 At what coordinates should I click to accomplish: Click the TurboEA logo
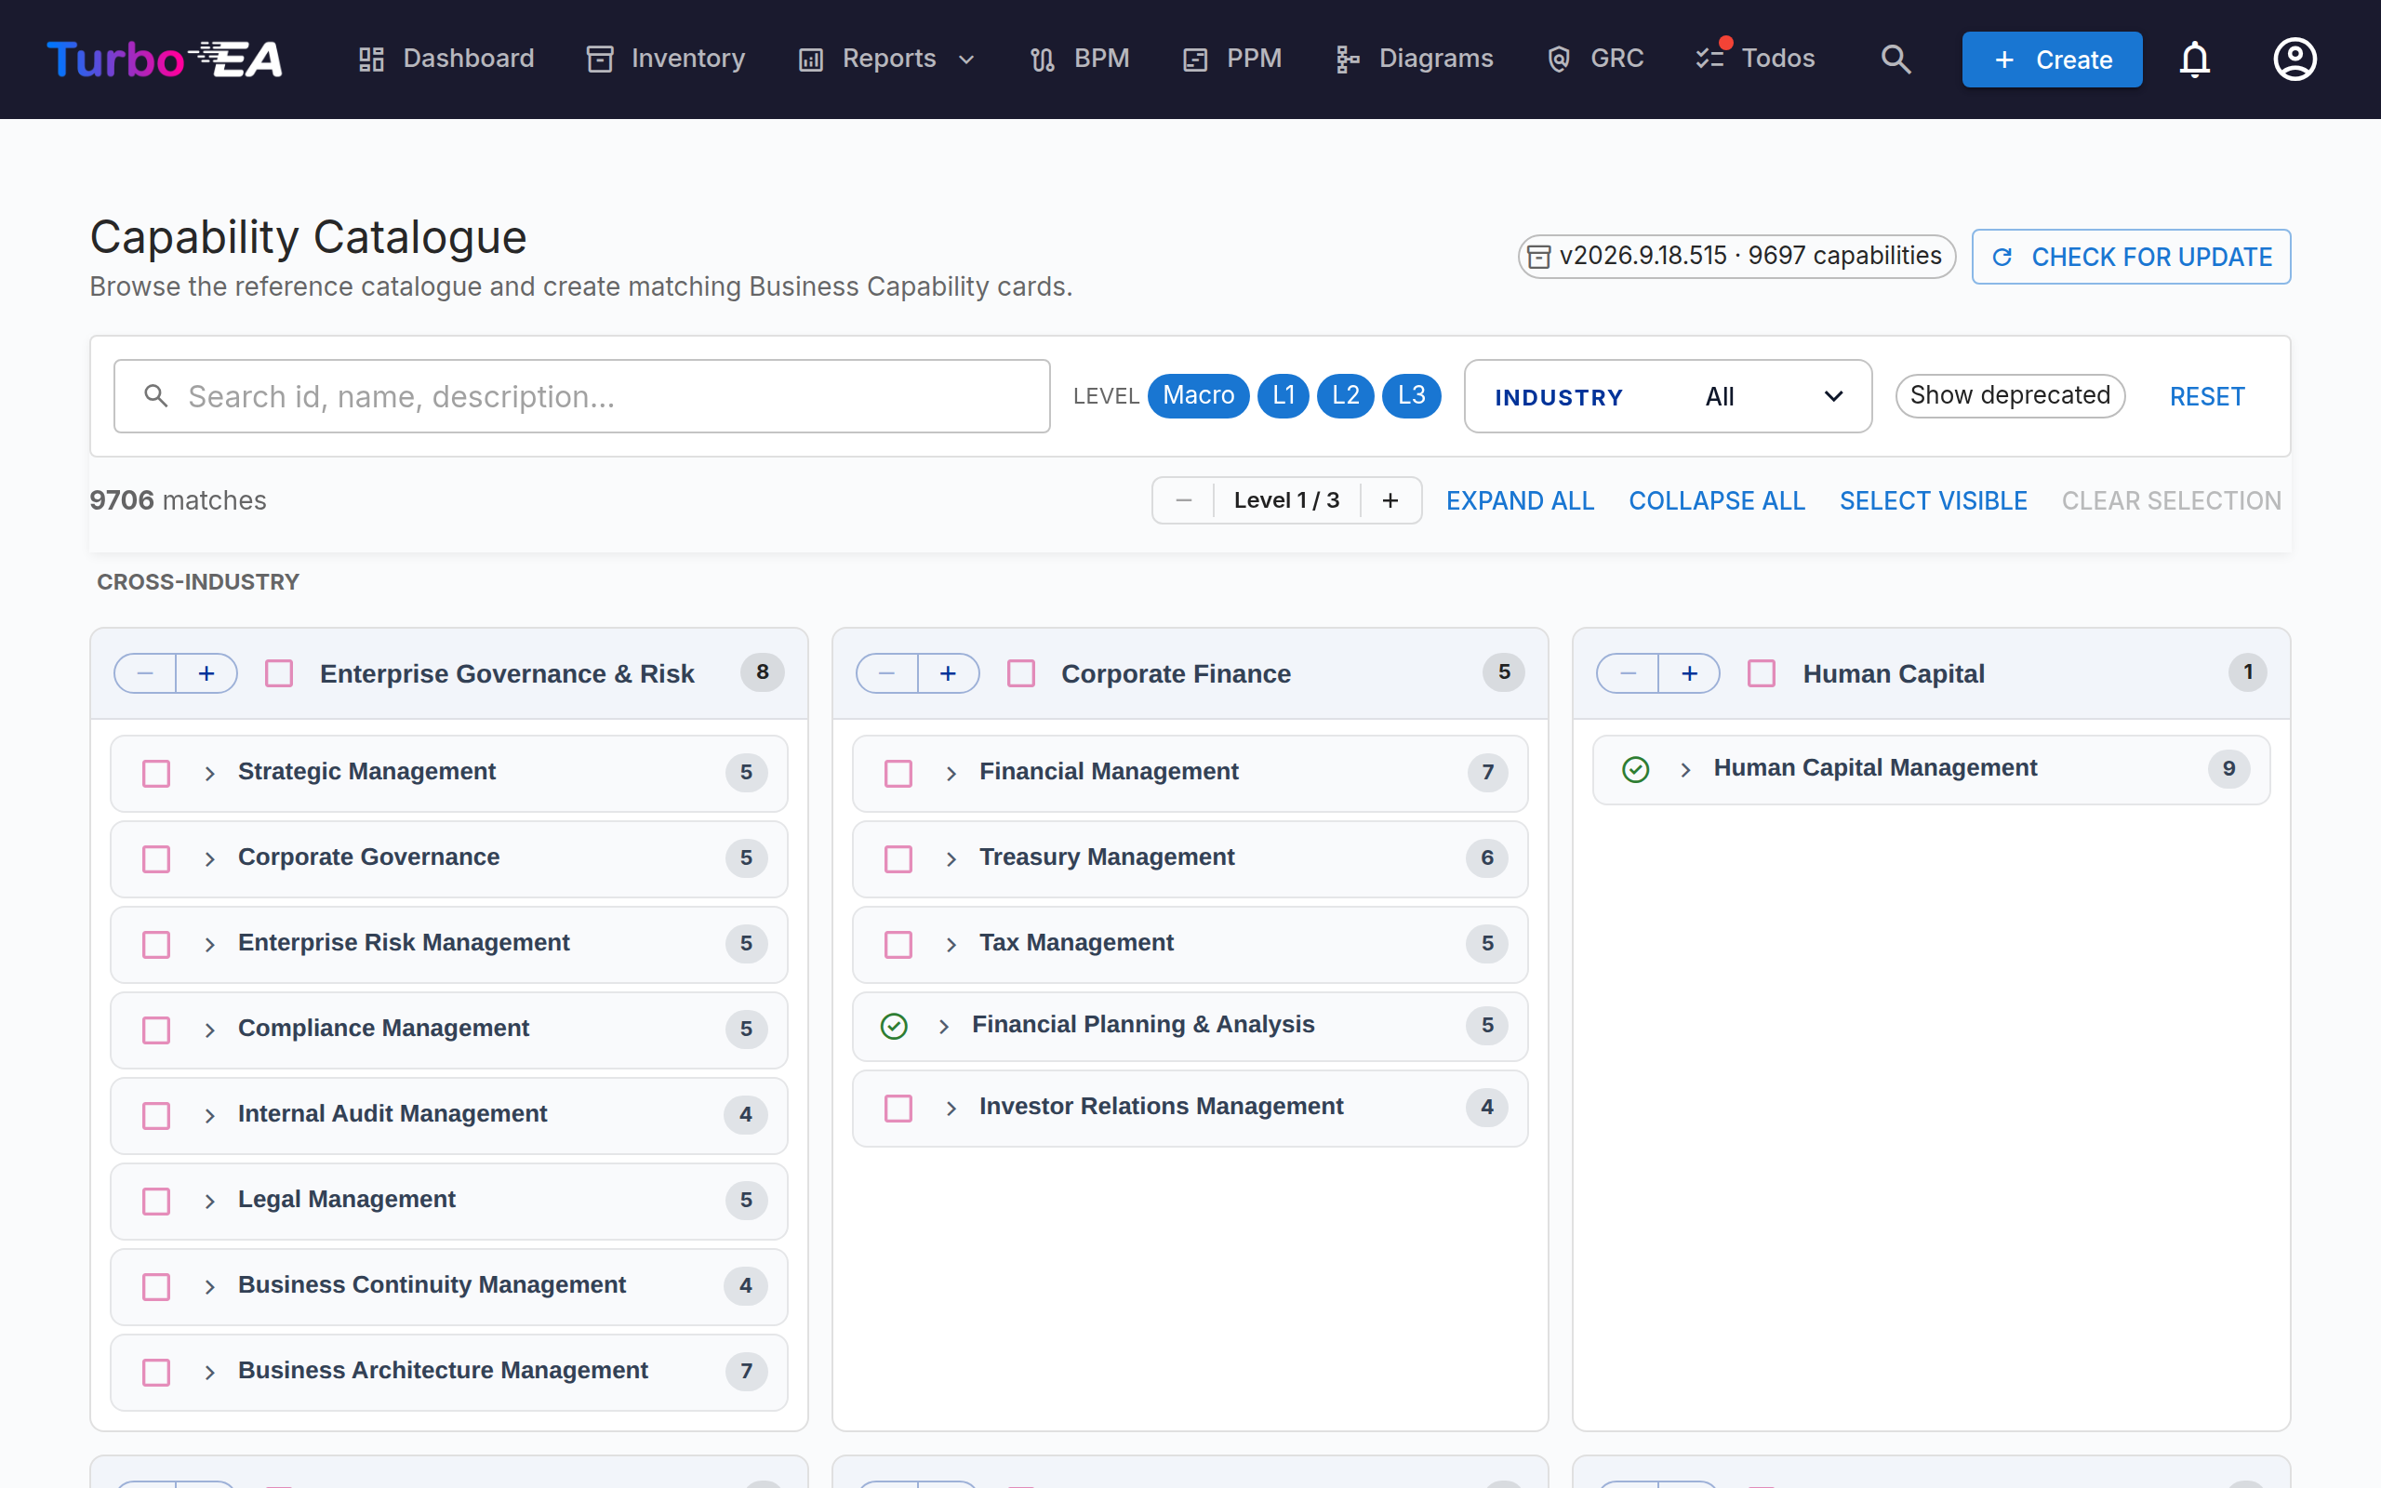[165, 59]
